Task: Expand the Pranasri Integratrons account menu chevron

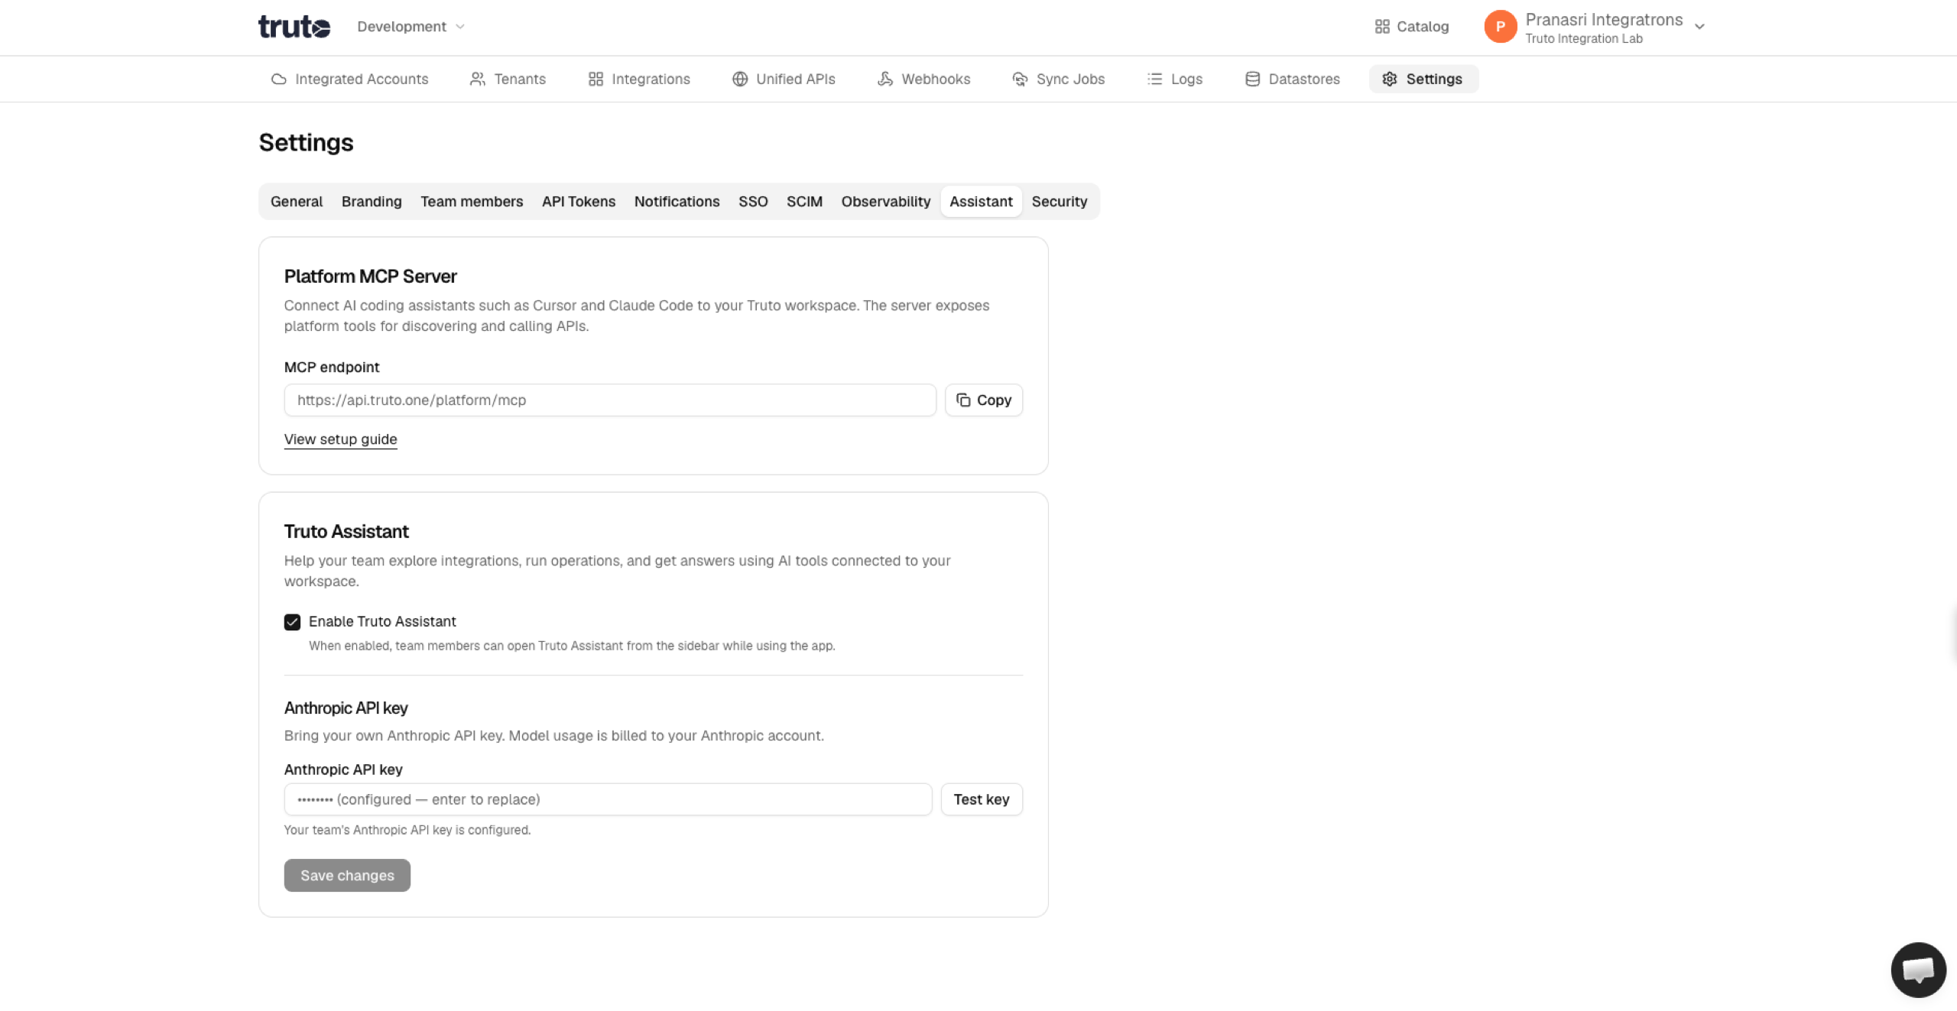Action: tap(1699, 27)
